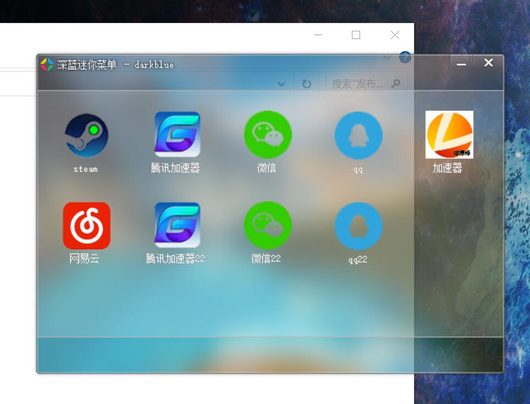Click the magnifier search icon
The width and height of the screenshot is (530, 404).
395,84
